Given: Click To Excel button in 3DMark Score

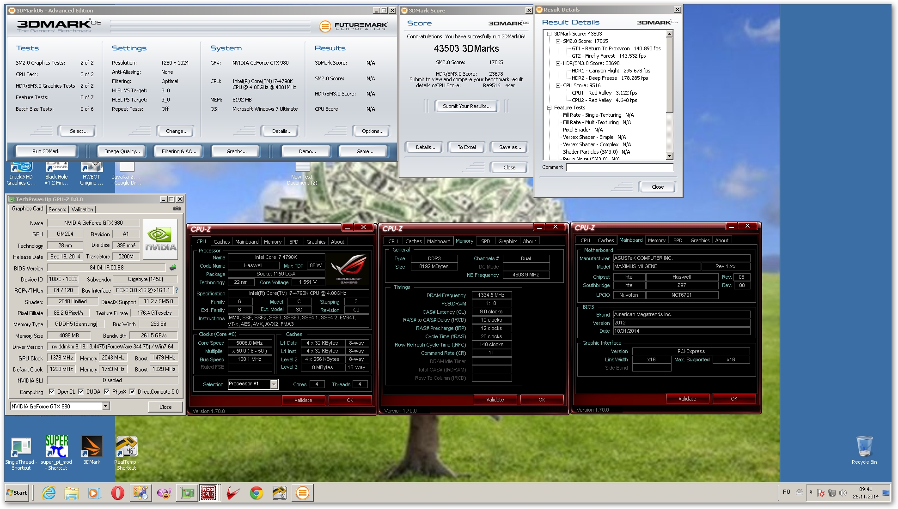Looking at the screenshot, I should (466, 147).
